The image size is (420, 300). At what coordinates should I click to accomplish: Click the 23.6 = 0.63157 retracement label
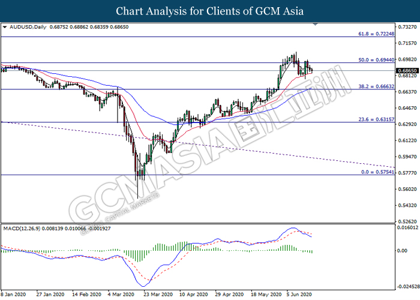376,118
